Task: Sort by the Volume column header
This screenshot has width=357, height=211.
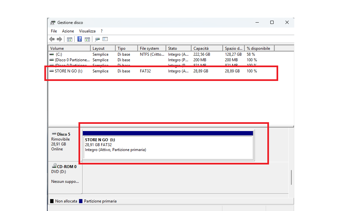Action: click(x=69, y=48)
